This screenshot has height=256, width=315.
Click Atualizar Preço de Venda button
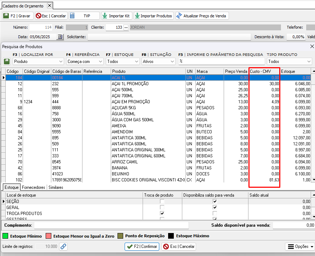(x=202, y=16)
